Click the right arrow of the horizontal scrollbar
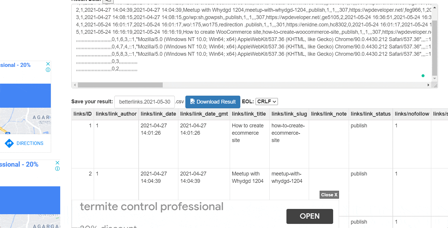448x228 pixels. (x=429, y=85)
